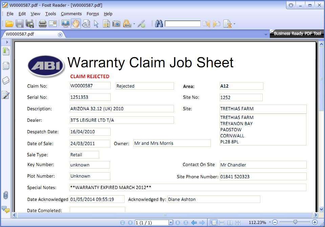
Task: Expand the left navigation panel arrow
Action: (x=7, y=42)
